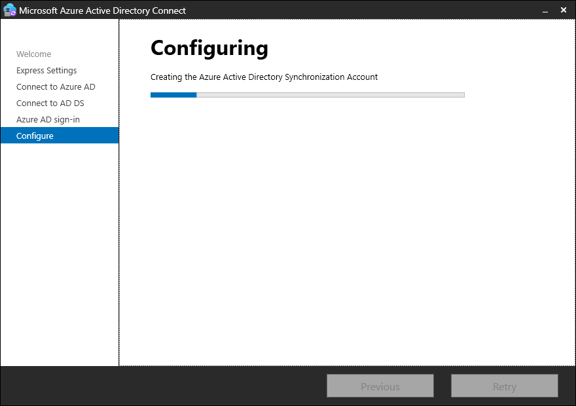
Task: Click the dark footer bar left of Previous
Action: click(164, 386)
